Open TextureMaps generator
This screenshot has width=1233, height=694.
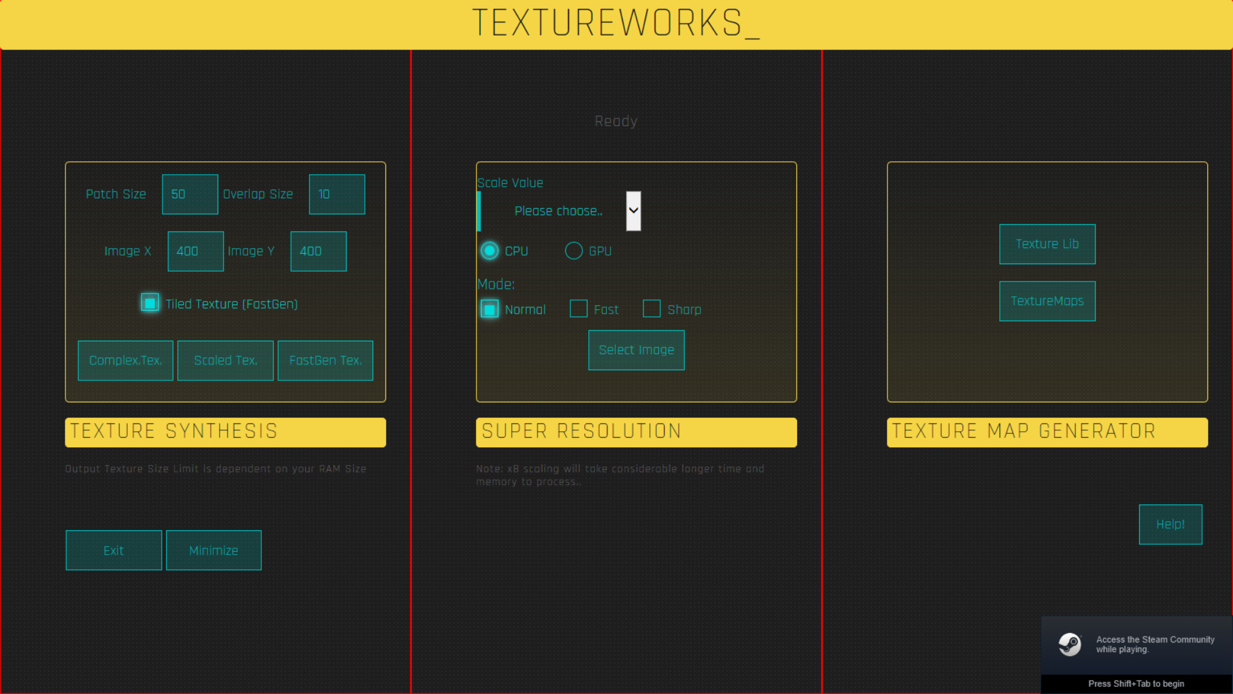[x=1047, y=301]
